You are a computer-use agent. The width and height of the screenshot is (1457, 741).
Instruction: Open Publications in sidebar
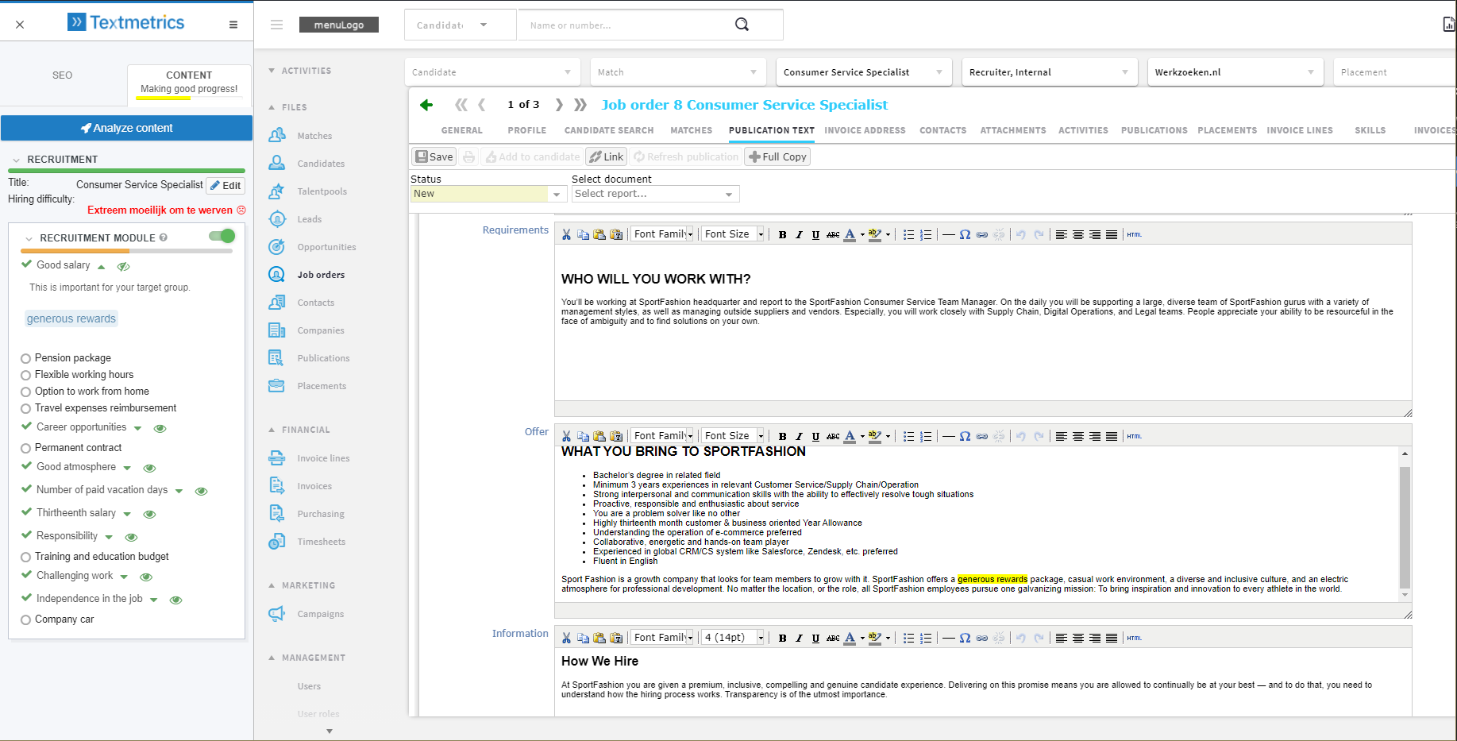click(x=323, y=358)
